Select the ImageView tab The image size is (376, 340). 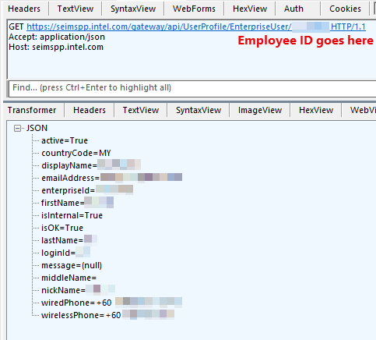[x=260, y=110]
